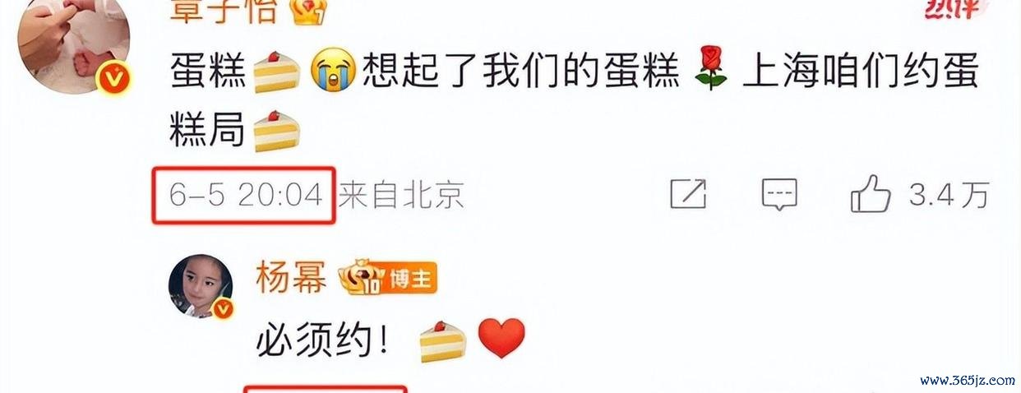Click the red heart emoji in reply
This screenshot has height=393, width=1021.
[x=501, y=338]
